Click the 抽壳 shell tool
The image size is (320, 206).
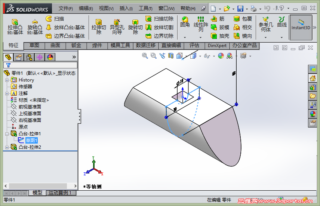click(220, 36)
